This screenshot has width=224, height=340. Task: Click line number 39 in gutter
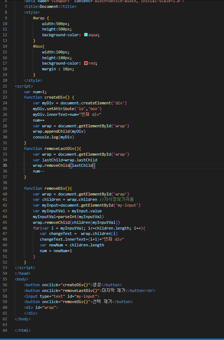[x=5, y=188]
